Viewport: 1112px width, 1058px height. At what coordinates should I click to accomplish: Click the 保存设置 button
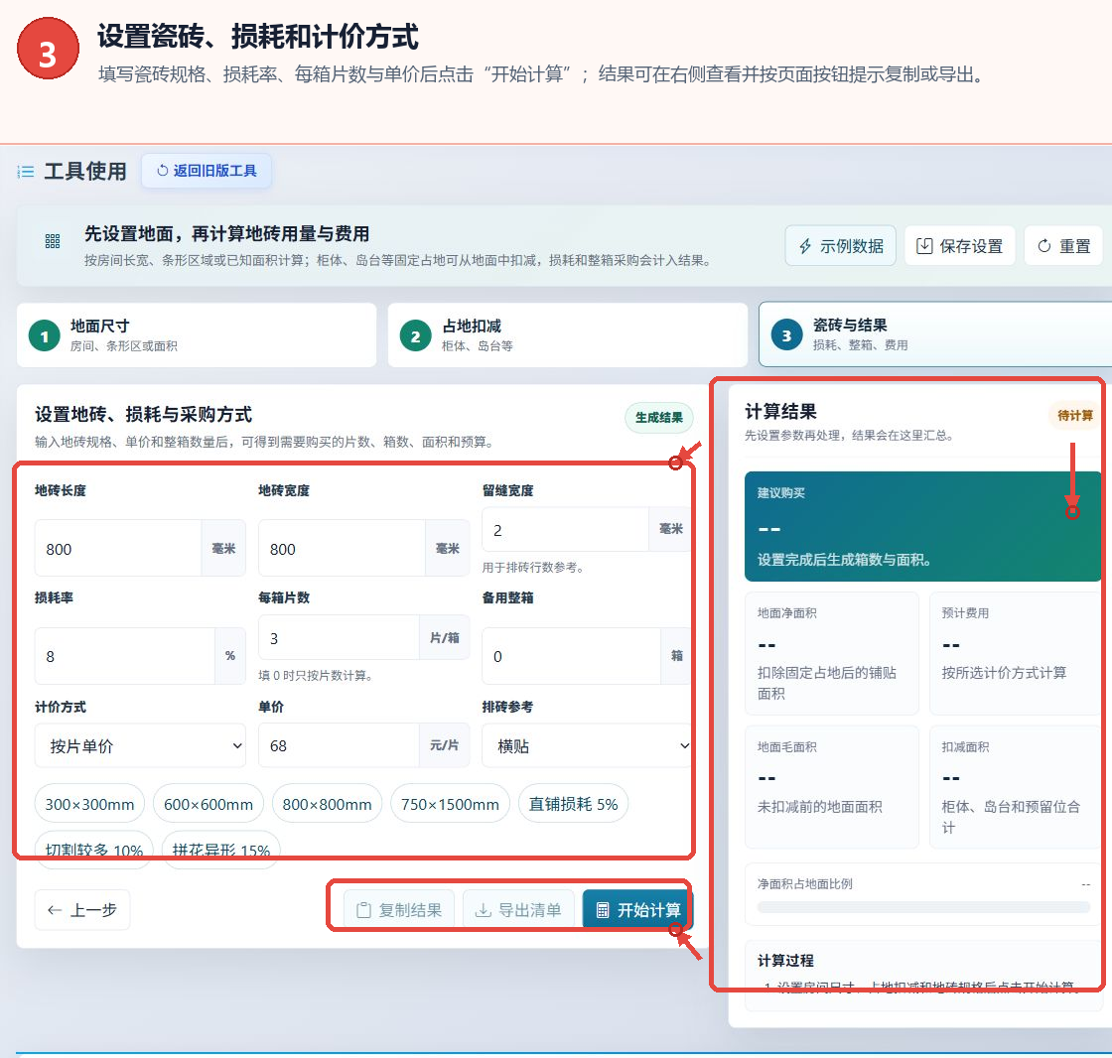959,246
